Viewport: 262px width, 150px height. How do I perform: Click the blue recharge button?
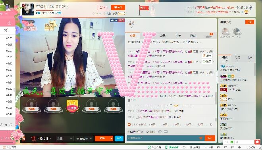coord(119,139)
